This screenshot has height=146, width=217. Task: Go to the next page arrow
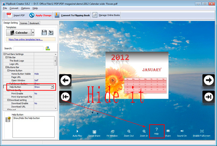pyautogui.click(x=209, y=80)
